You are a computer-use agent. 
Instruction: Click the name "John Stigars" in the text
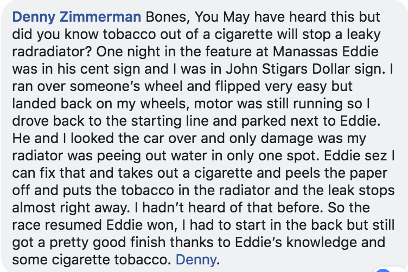(267, 69)
